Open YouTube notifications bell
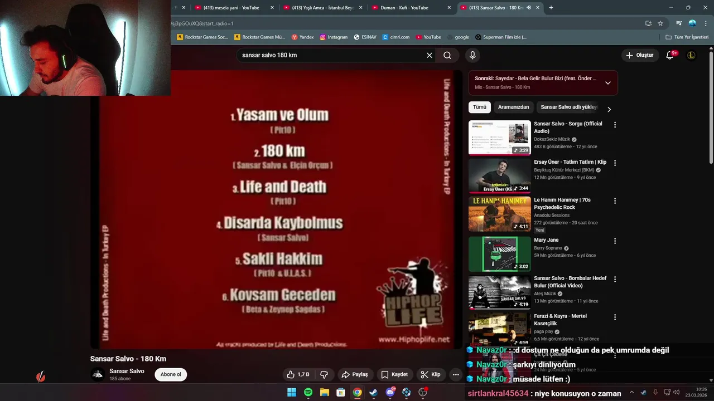The height and width of the screenshot is (401, 714). coord(670,55)
